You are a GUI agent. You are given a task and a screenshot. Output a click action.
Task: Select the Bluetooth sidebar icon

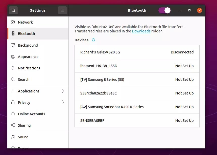tap(13, 34)
